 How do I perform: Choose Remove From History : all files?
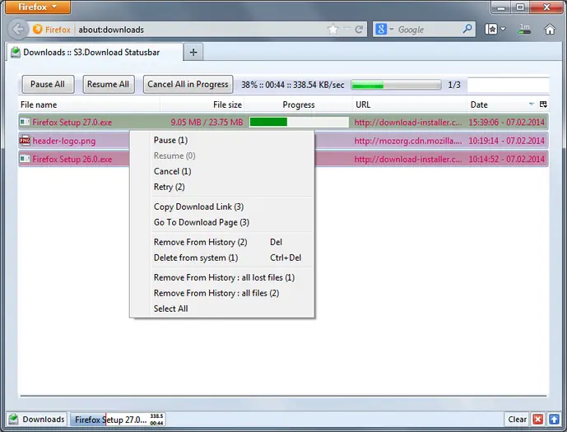point(216,293)
